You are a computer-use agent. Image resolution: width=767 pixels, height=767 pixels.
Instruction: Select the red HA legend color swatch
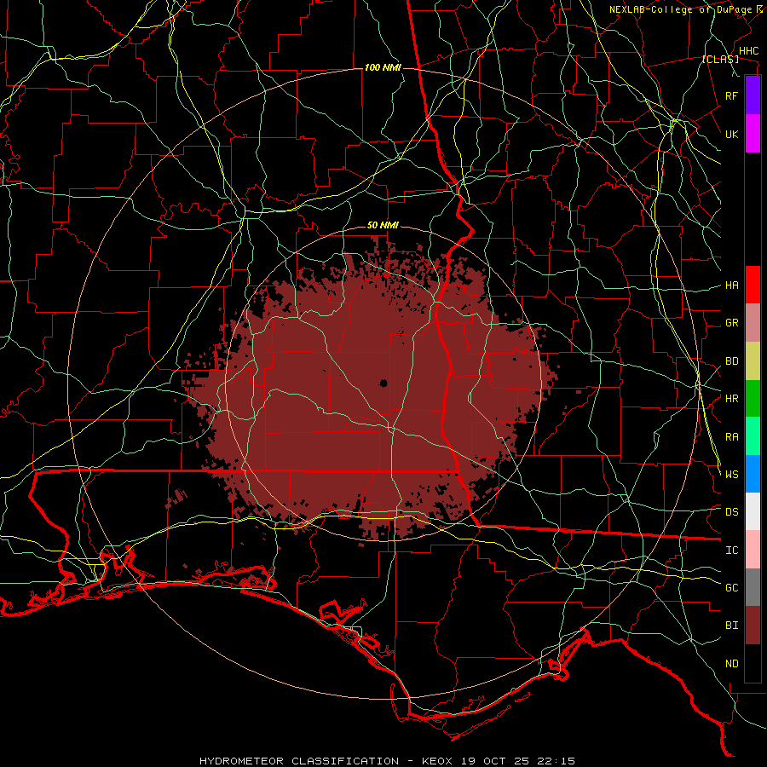click(x=753, y=285)
